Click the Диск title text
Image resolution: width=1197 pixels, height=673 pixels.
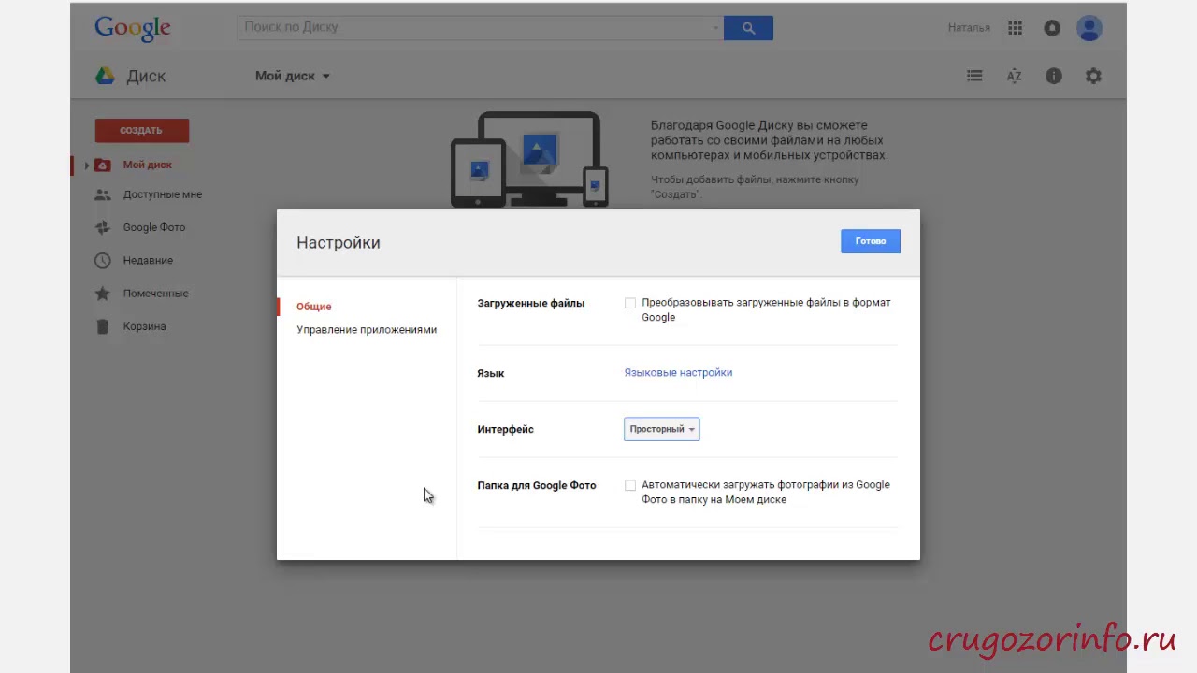click(146, 77)
